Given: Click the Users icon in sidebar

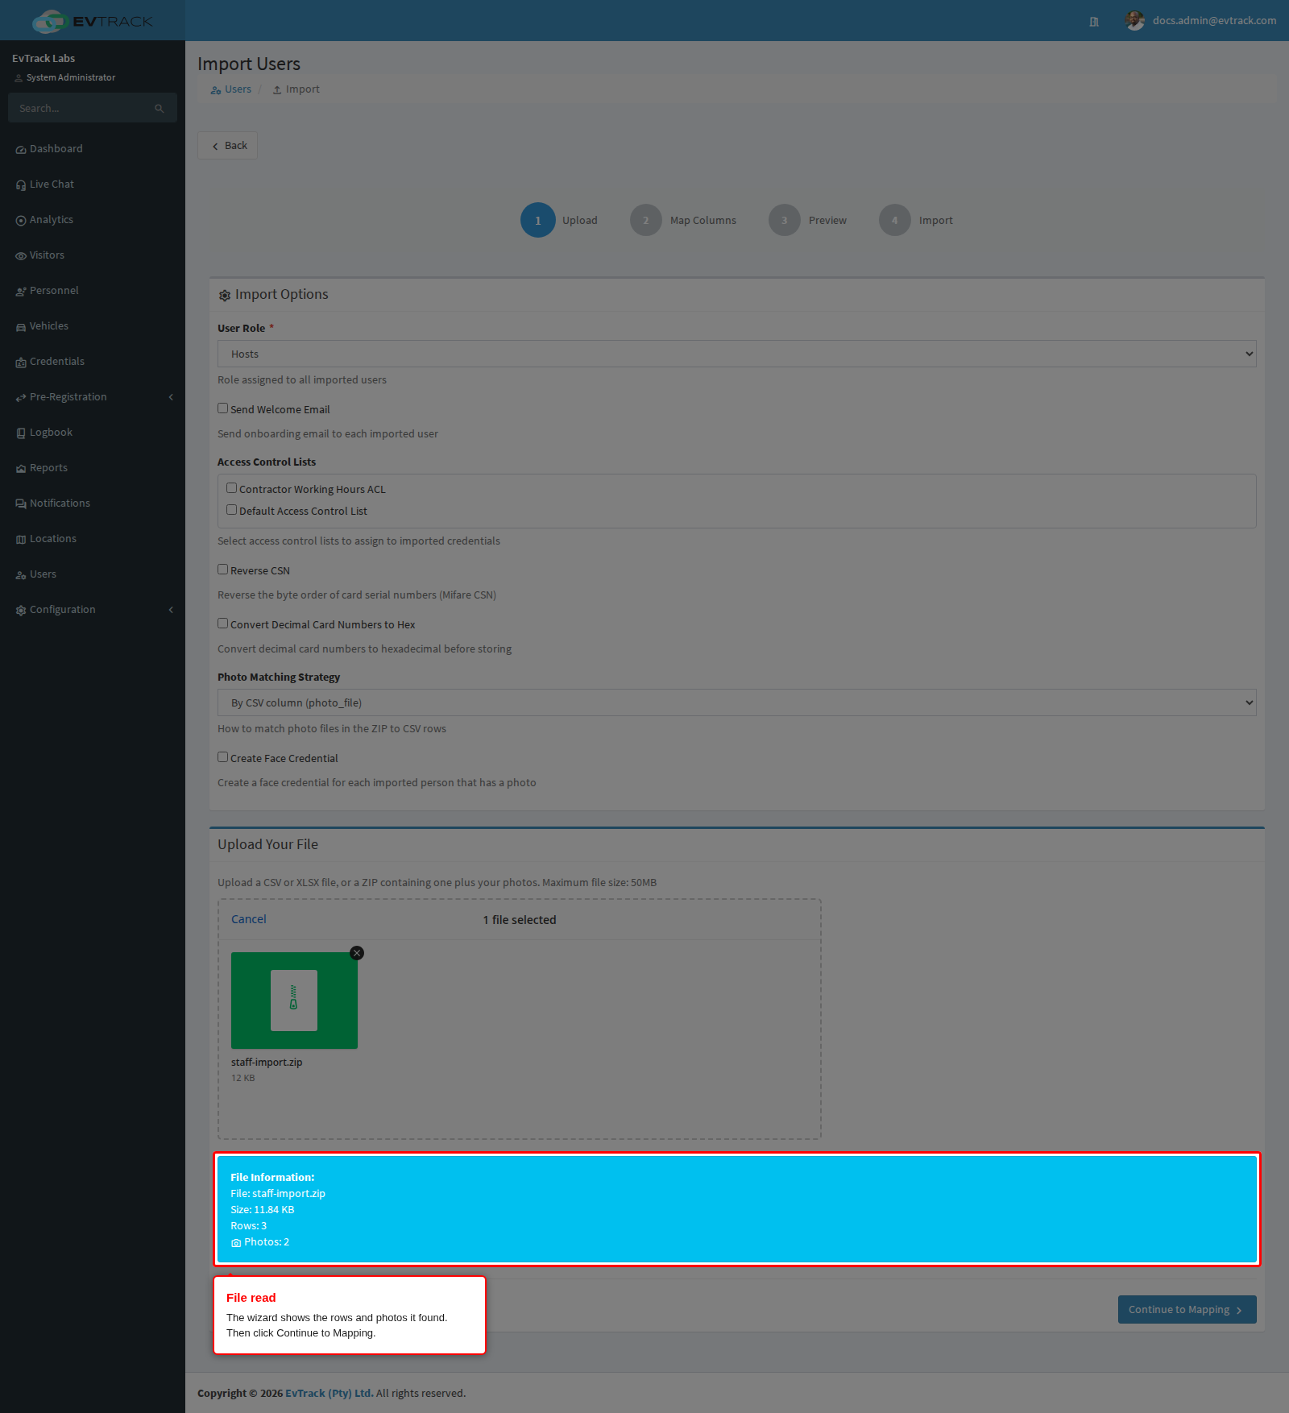Looking at the screenshot, I should (21, 575).
